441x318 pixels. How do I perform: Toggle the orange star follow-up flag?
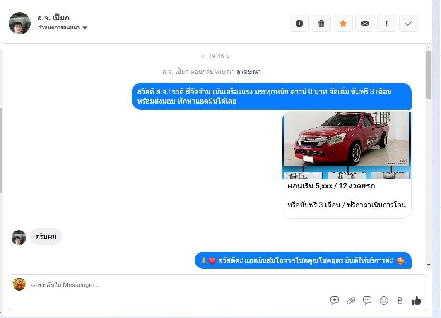point(343,24)
